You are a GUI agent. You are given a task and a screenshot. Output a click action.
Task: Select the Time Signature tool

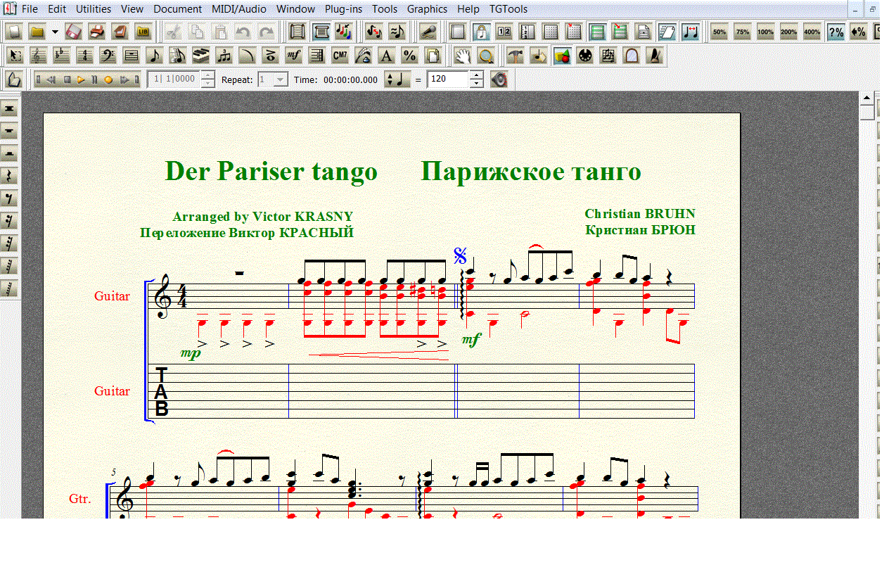85,56
